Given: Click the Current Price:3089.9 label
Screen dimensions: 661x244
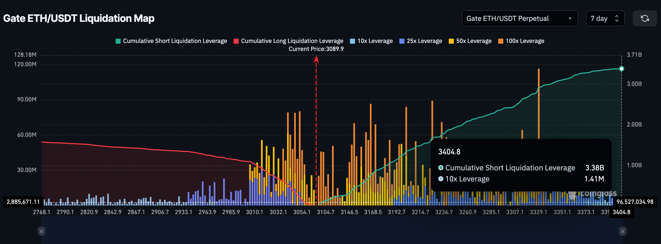Looking at the screenshot, I should 316,49.
